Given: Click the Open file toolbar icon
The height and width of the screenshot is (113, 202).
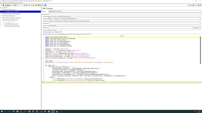Looking at the screenshot, I should click(6, 5).
